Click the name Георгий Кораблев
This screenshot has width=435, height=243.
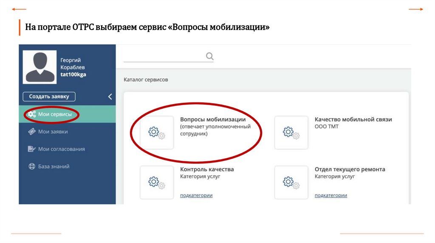point(72,64)
